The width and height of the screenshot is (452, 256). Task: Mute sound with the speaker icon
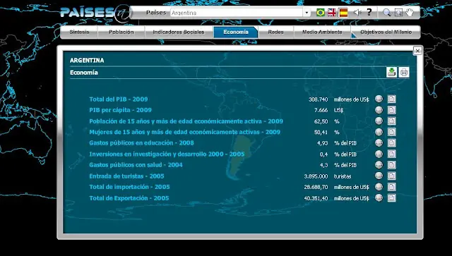[357, 13]
